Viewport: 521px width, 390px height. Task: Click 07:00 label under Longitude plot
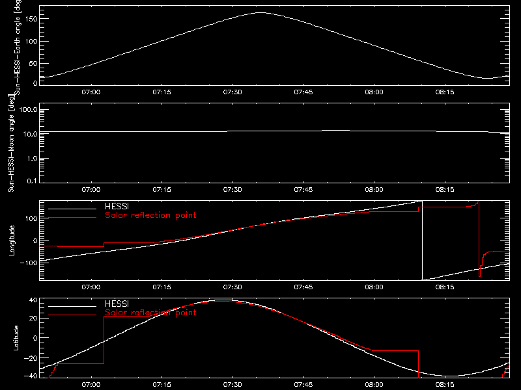pos(91,287)
